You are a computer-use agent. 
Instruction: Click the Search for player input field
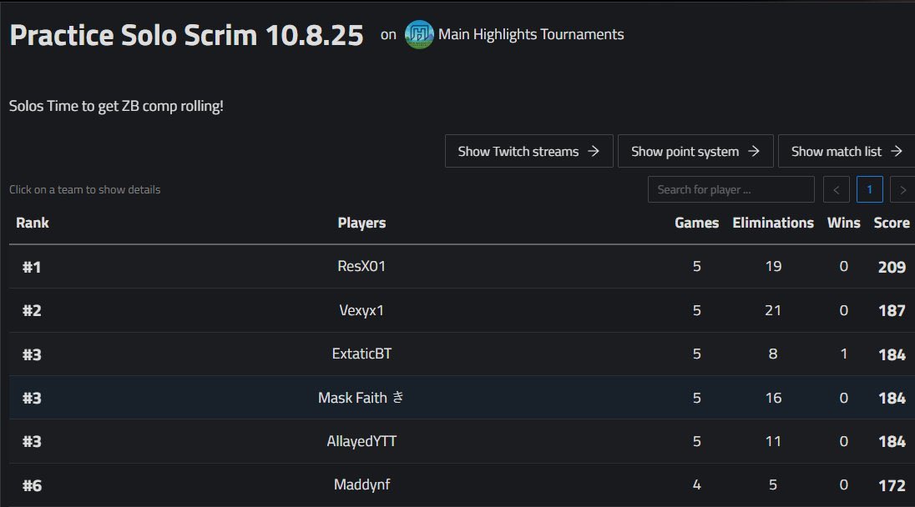(x=730, y=189)
